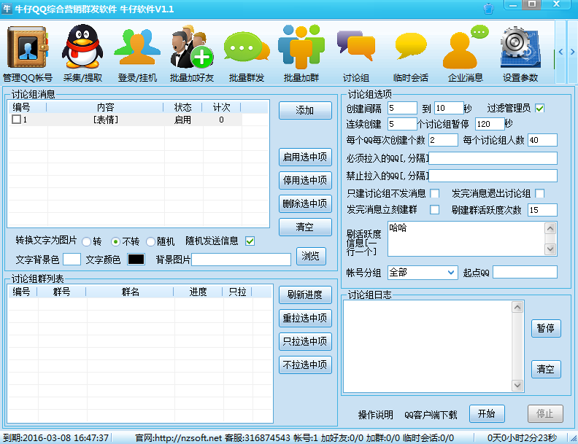This screenshot has height=444, width=578.
Task: Toggle the 随机发送信息 checkbox
Action: click(x=250, y=241)
